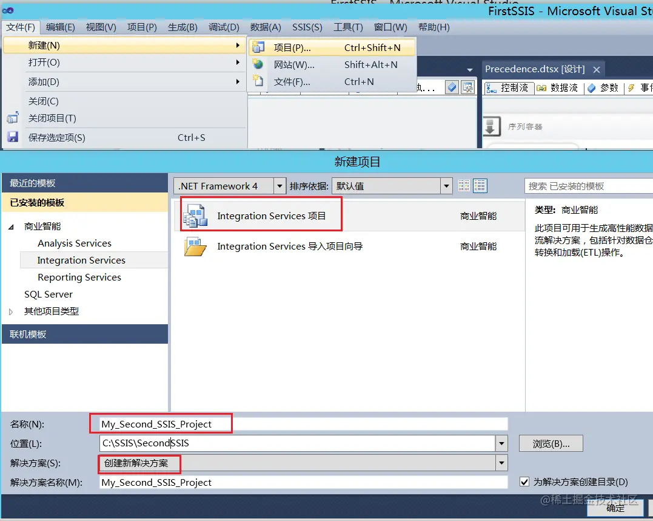
Task: Choose 关闭(C) in the File menu
Action: click(124, 101)
